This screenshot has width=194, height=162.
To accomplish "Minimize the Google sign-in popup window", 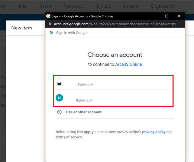I will (x=155, y=16).
